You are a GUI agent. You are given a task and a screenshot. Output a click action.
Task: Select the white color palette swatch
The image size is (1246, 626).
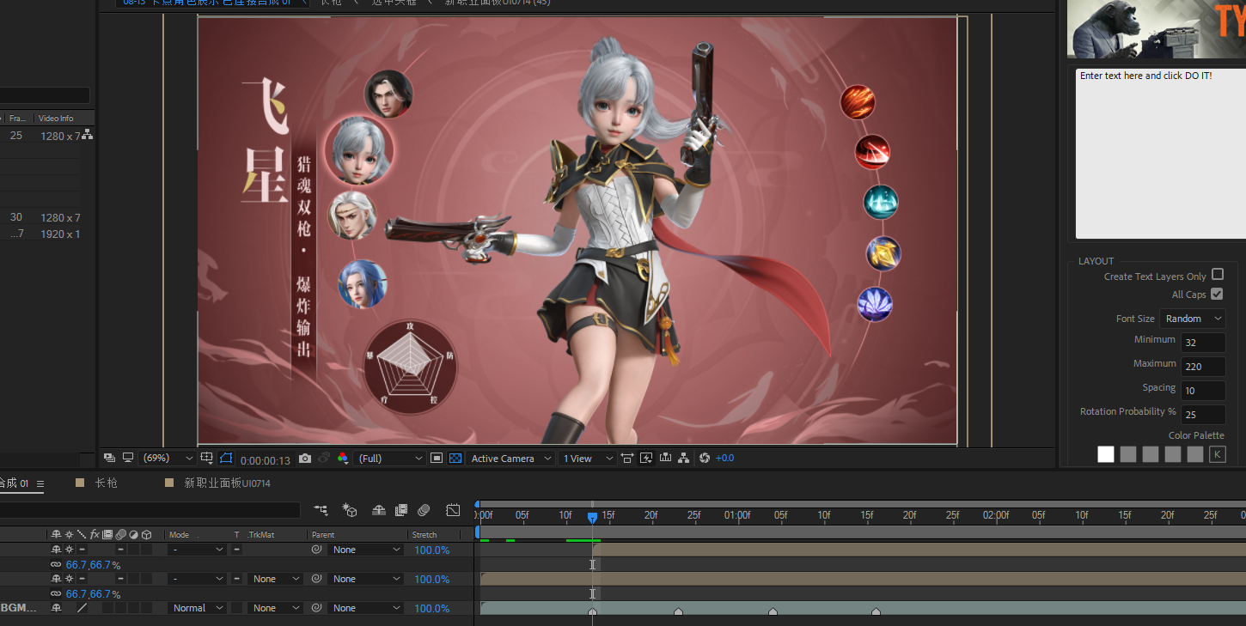1106,454
